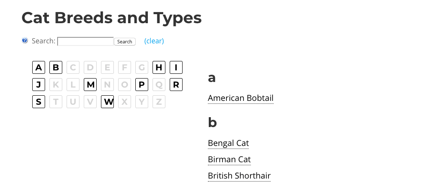Select the letter H filter

159,67
